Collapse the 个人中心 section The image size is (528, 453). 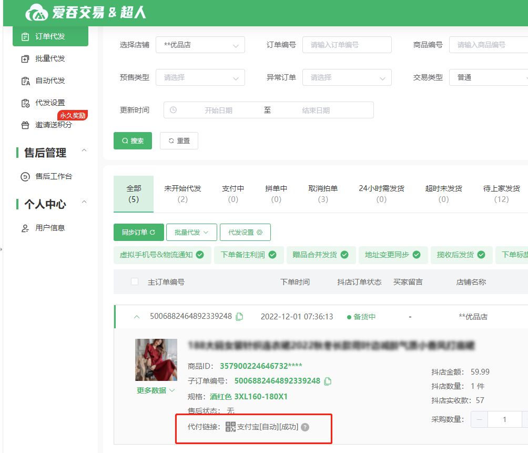[x=85, y=202]
